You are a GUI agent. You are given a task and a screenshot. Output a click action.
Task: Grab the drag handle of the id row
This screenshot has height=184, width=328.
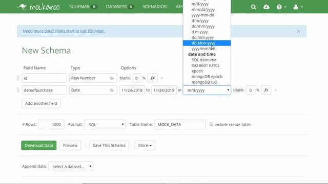click(18, 78)
